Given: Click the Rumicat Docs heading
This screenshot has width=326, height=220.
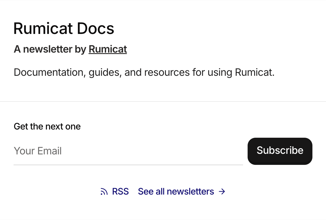Looking at the screenshot, I should click(x=64, y=29).
